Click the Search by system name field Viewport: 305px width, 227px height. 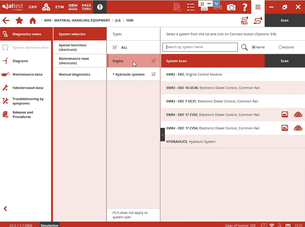click(x=200, y=47)
